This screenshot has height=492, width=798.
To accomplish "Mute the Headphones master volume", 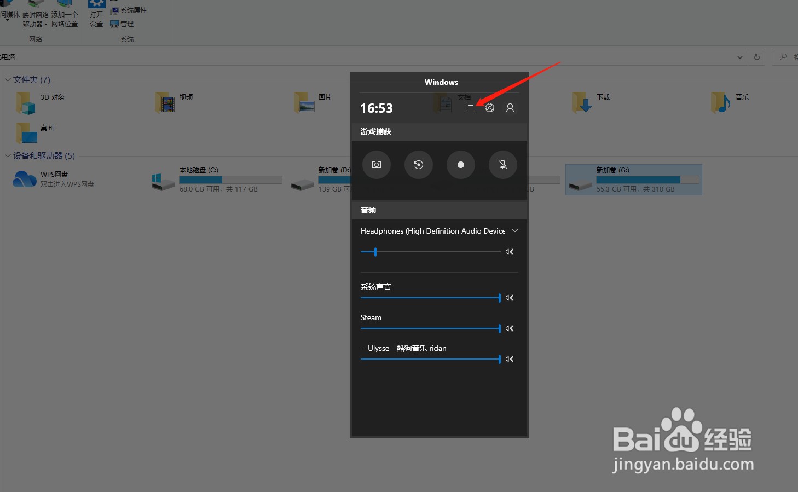I will [510, 252].
